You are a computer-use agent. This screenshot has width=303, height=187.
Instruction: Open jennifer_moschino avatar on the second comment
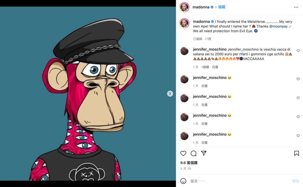(184, 79)
